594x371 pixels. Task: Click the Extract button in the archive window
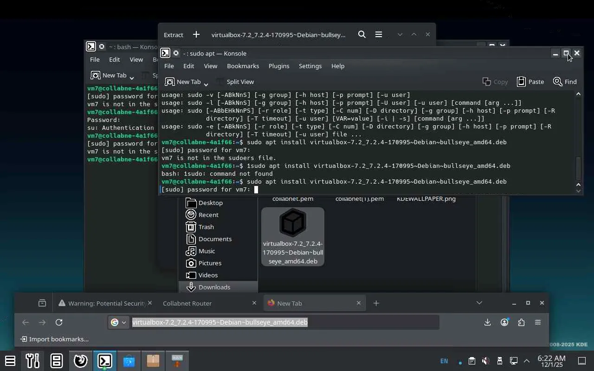click(x=174, y=35)
